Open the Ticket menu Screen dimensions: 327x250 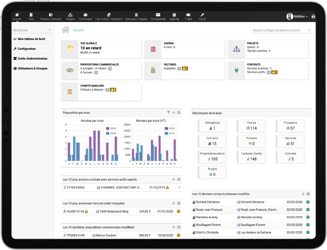coord(188,17)
